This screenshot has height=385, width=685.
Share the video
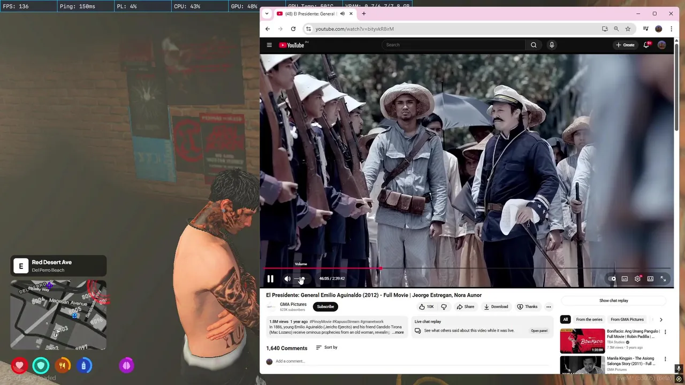465,307
